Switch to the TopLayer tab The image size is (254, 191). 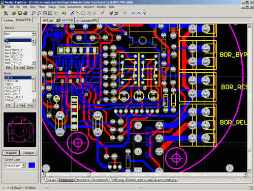click(x=51, y=180)
